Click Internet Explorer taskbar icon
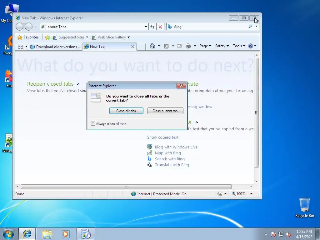 point(27,234)
